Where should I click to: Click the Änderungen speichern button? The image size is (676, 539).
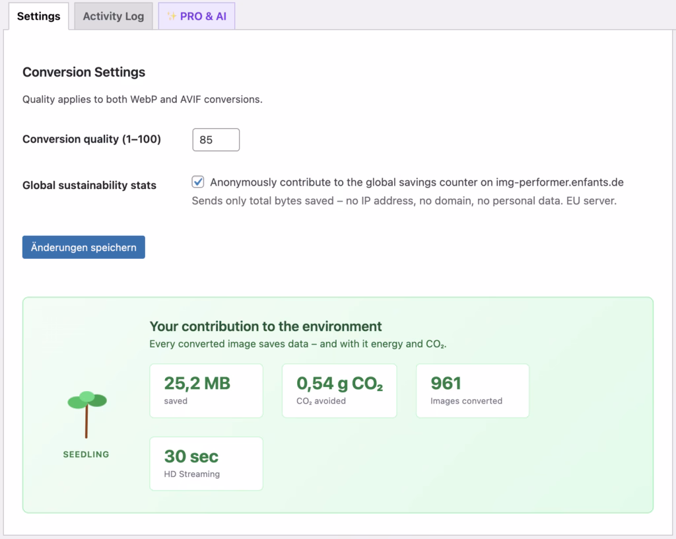point(84,247)
